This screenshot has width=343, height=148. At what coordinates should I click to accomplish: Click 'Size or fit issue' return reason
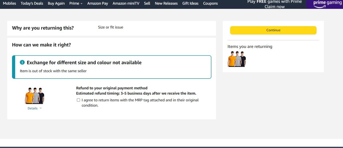point(110,27)
